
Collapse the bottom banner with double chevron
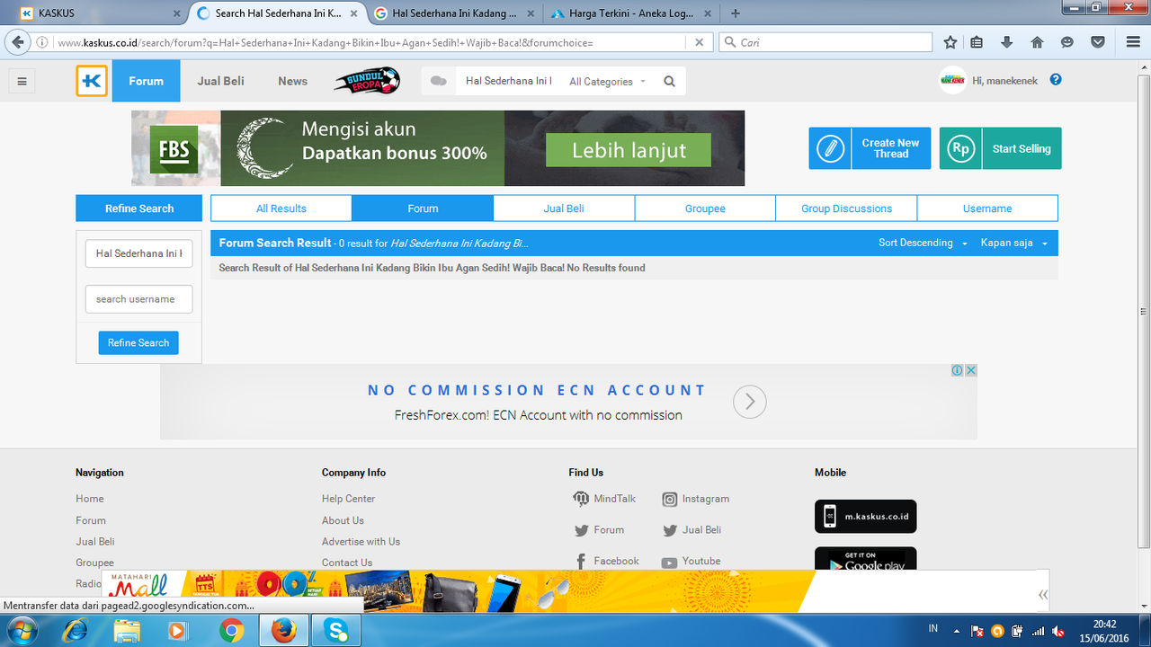click(x=1043, y=594)
